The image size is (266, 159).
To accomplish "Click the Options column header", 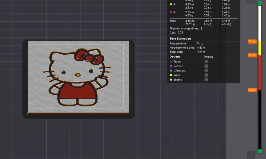I will coord(175,57).
